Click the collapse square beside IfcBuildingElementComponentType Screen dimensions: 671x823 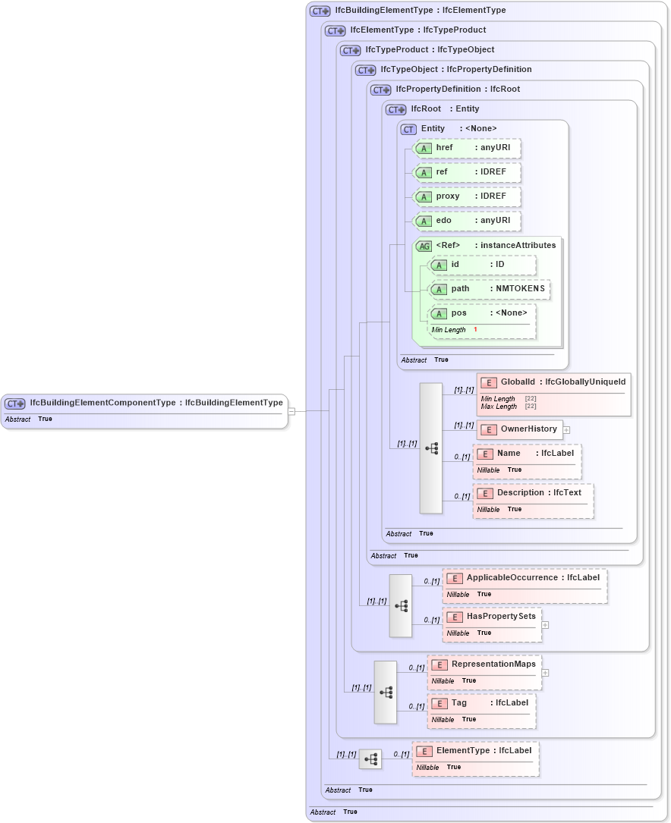coord(292,410)
